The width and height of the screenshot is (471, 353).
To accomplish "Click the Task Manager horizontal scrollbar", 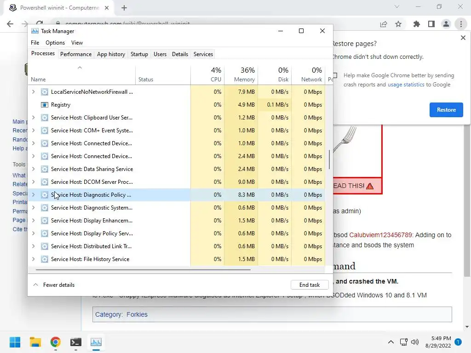I will click(x=143, y=270).
